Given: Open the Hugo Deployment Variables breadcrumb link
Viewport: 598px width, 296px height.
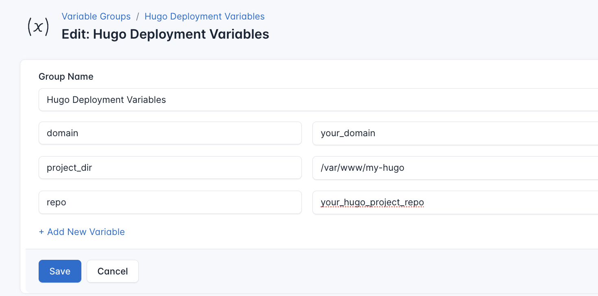Looking at the screenshot, I should coord(205,16).
